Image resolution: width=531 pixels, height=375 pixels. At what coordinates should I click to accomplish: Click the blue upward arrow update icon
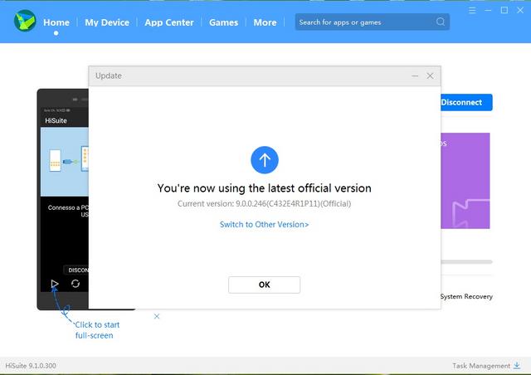[265, 160]
